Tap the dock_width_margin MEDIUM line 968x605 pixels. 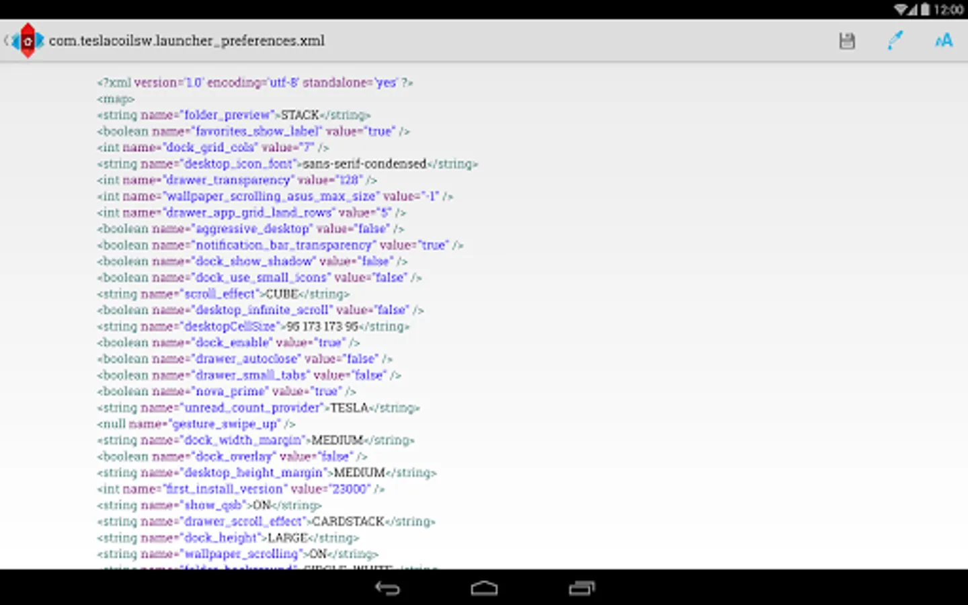point(255,440)
